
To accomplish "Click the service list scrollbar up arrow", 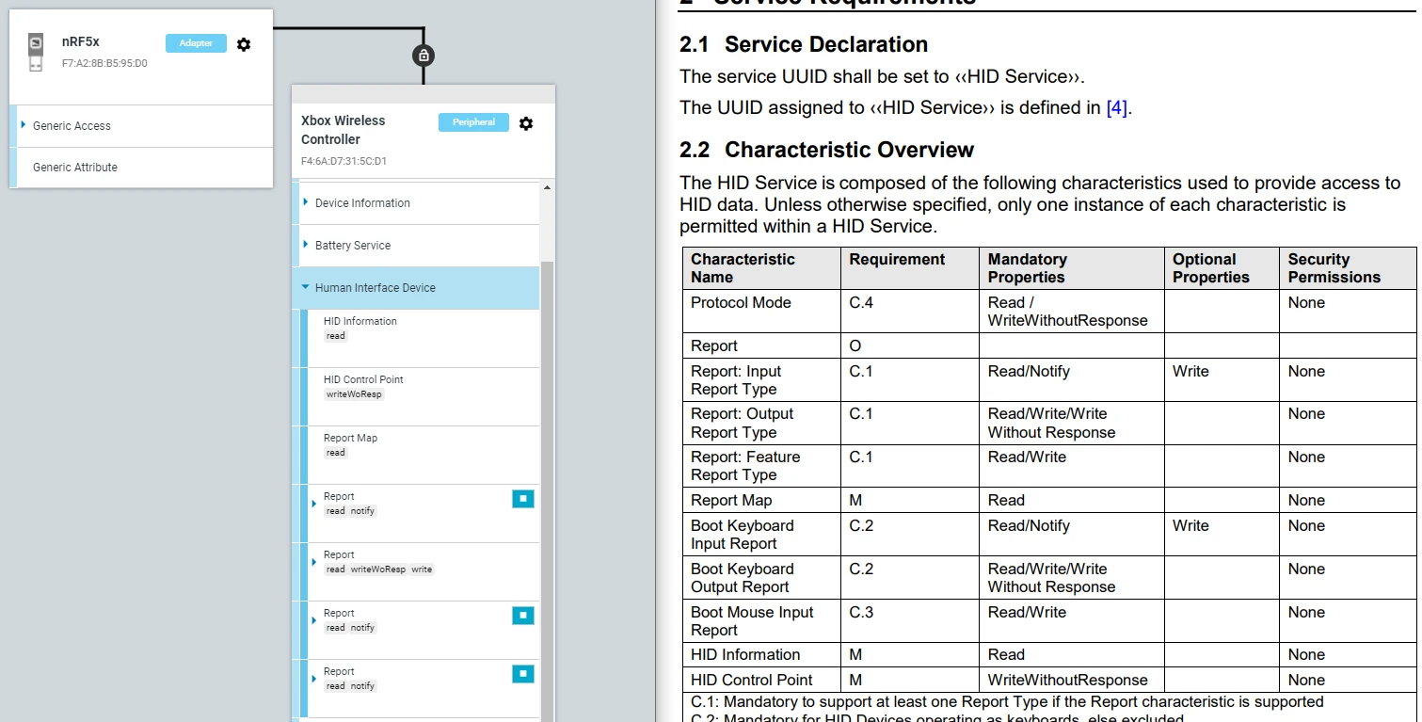I will pos(547,188).
